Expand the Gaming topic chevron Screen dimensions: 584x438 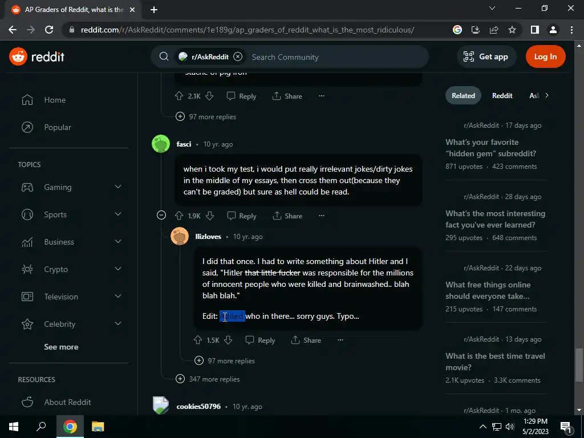tap(118, 186)
